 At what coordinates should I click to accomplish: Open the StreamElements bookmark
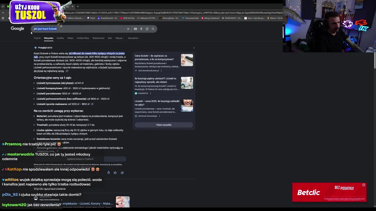click(108, 18)
